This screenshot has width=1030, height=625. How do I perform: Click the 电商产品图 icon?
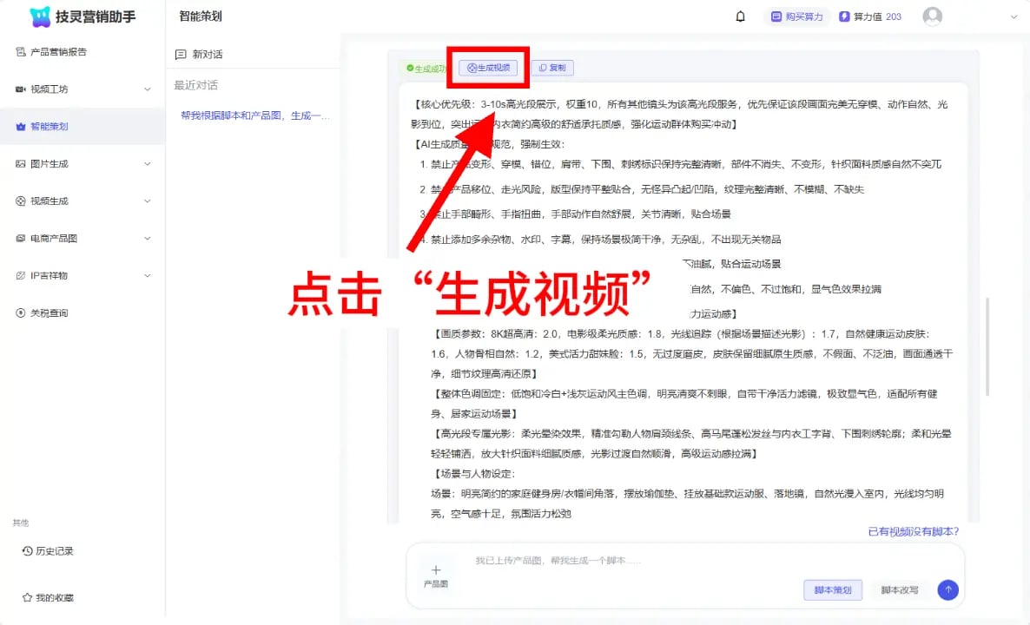[x=20, y=239]
